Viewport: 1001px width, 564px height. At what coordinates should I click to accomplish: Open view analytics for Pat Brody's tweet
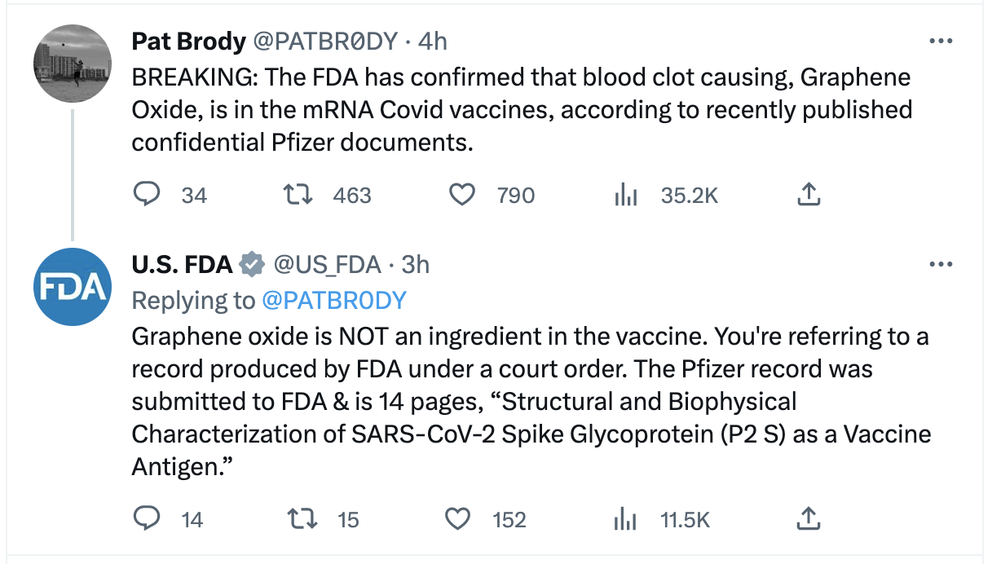(x=627, y=194)
